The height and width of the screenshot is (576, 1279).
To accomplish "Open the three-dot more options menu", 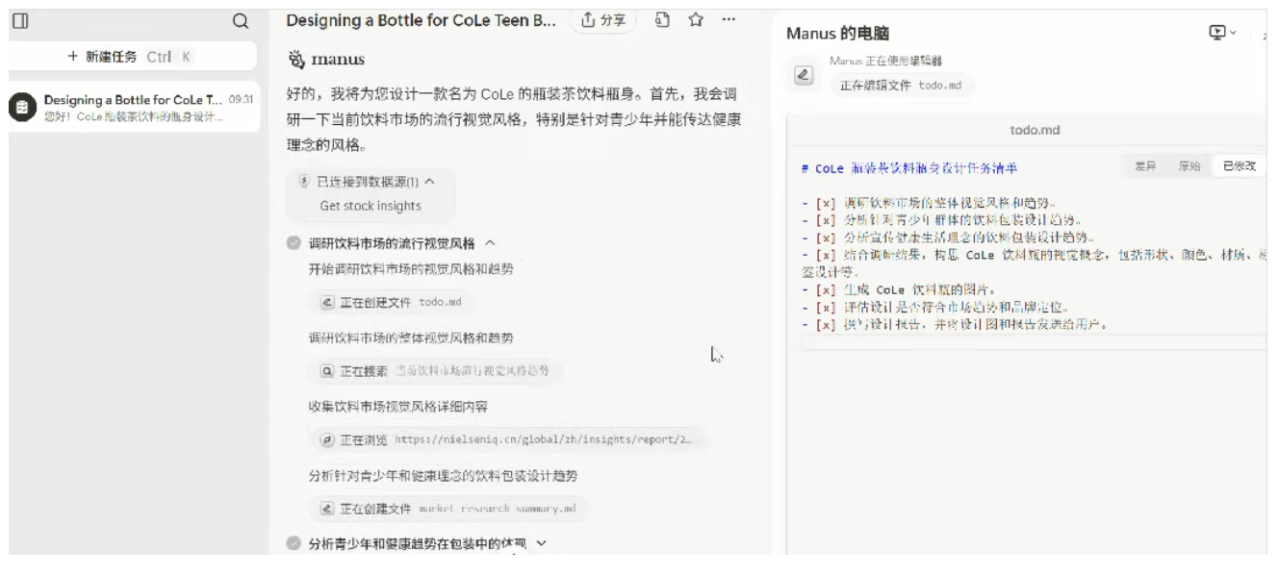I will (728, 19).
